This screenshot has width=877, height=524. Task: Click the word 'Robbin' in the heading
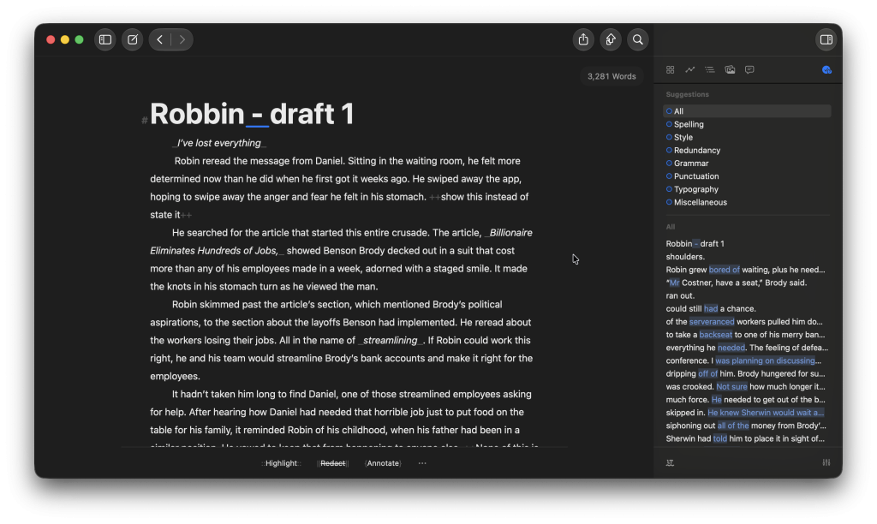[198, 114]
